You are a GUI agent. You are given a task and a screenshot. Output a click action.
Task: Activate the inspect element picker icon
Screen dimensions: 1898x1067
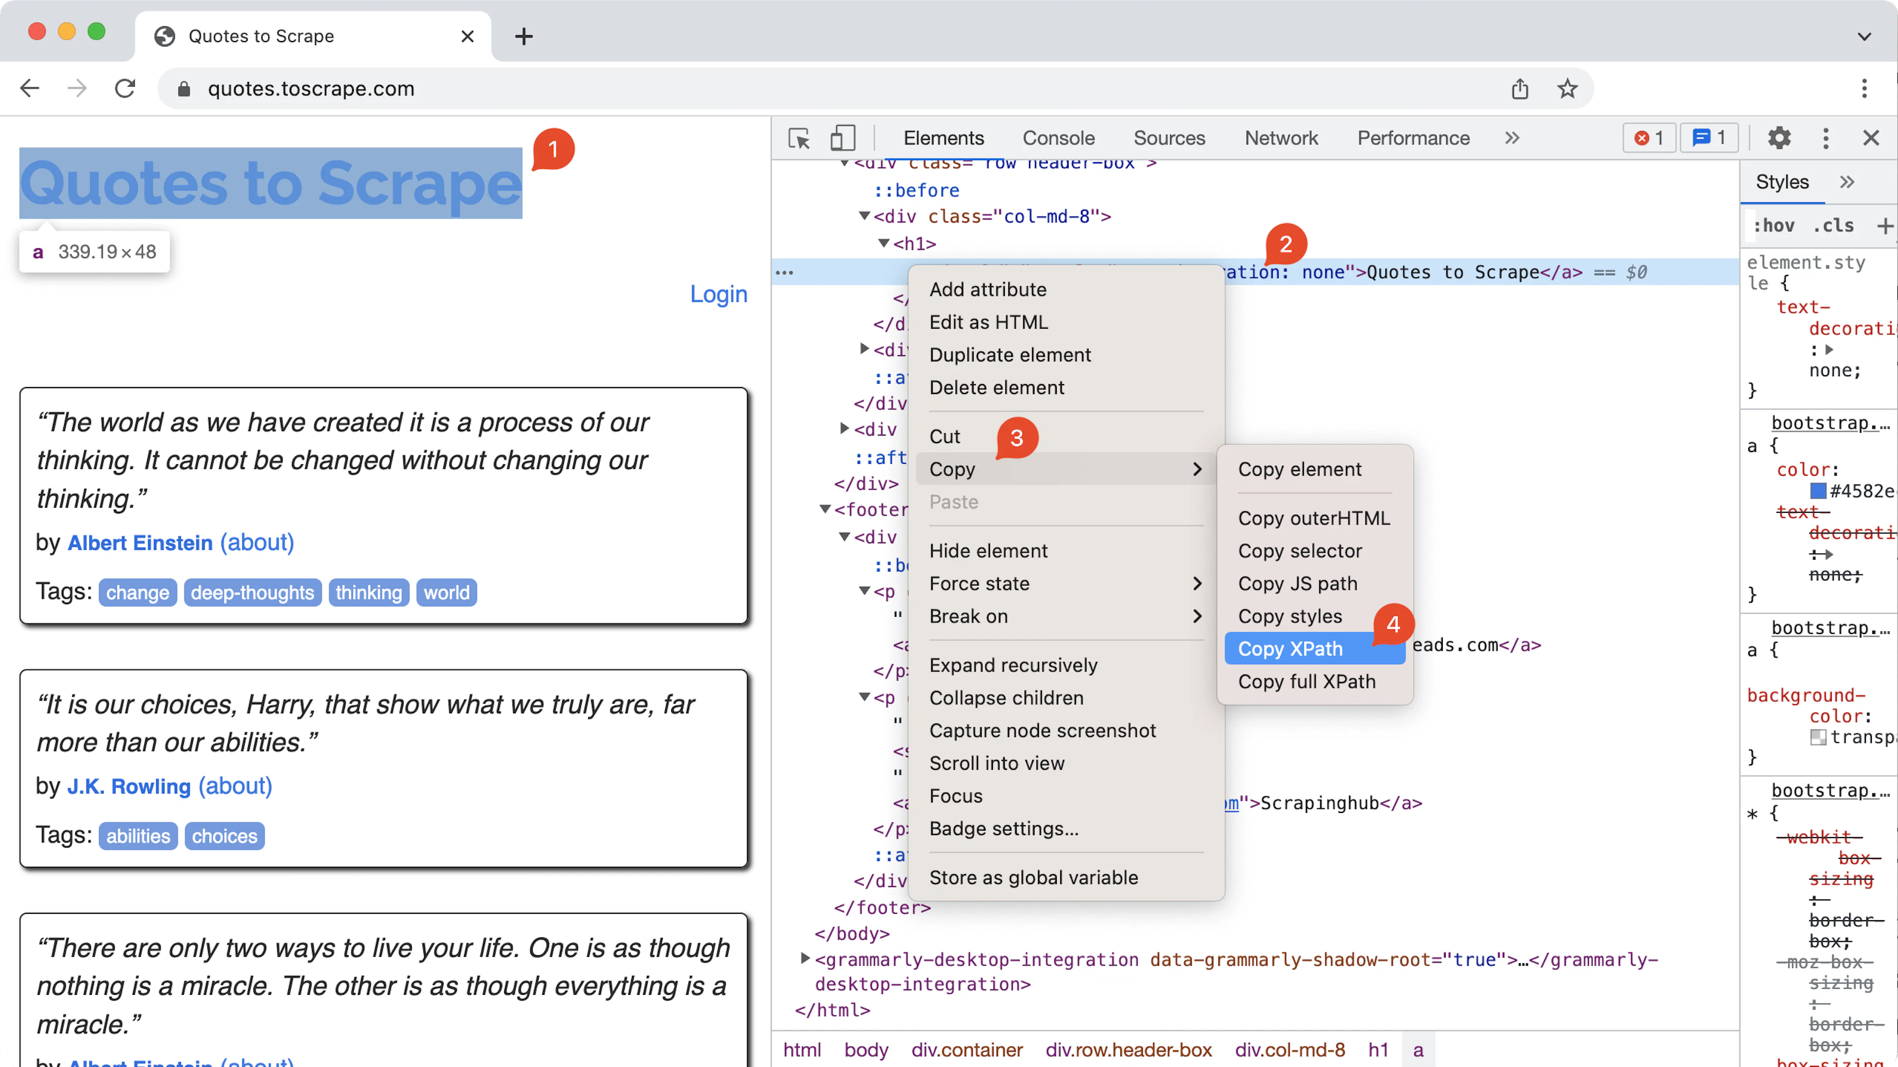click(x=799, y=138)
